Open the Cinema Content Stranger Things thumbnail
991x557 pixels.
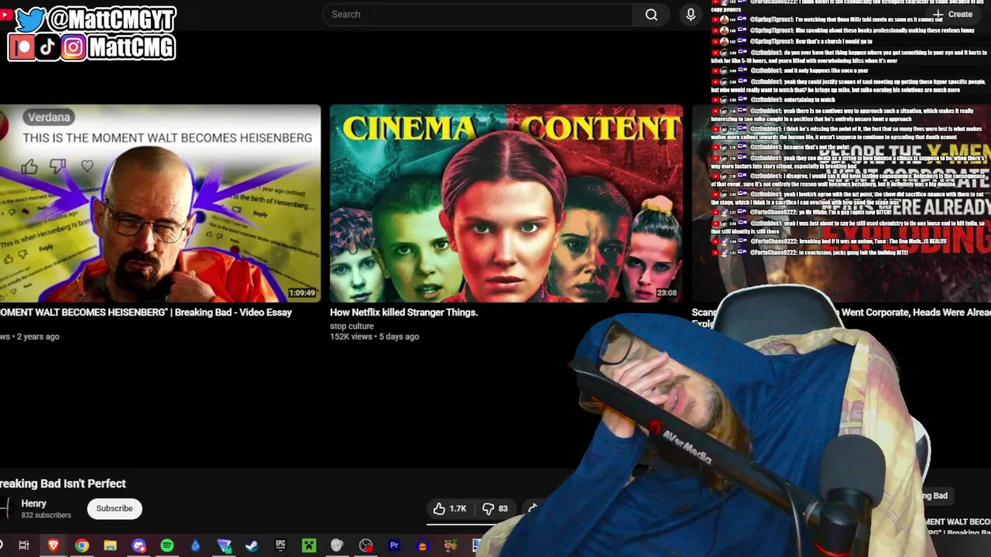(506, 203)
